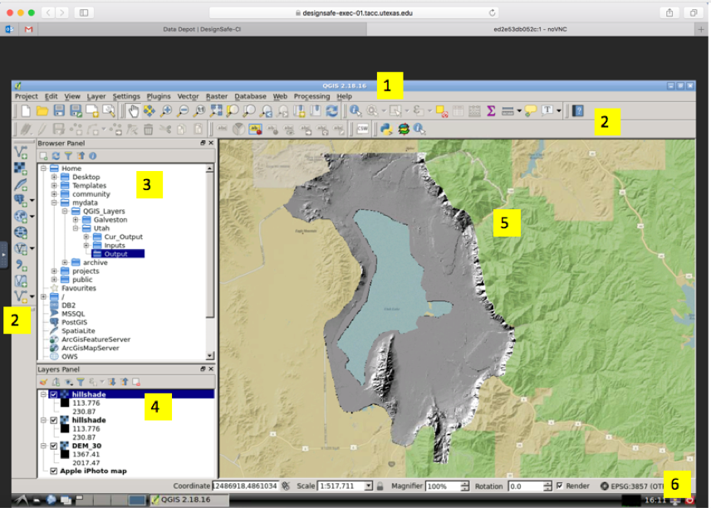Expand the Galveston folder in Browser
This screenshot has width=711, height=508.
coord(76,220)
